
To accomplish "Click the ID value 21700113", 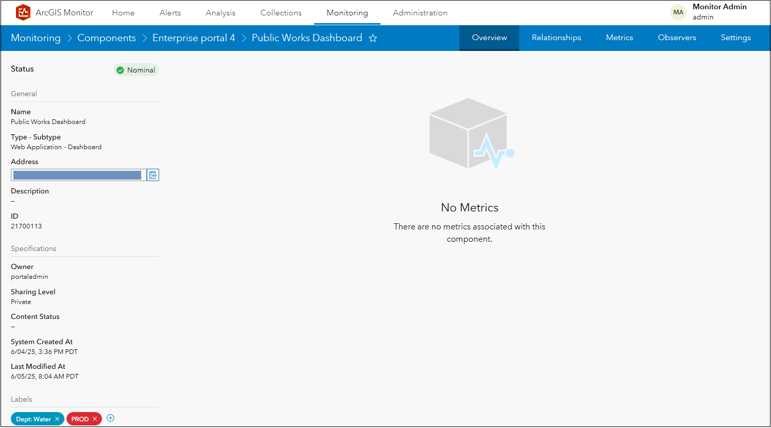I will pyautogui.click(x=26, y=226).
